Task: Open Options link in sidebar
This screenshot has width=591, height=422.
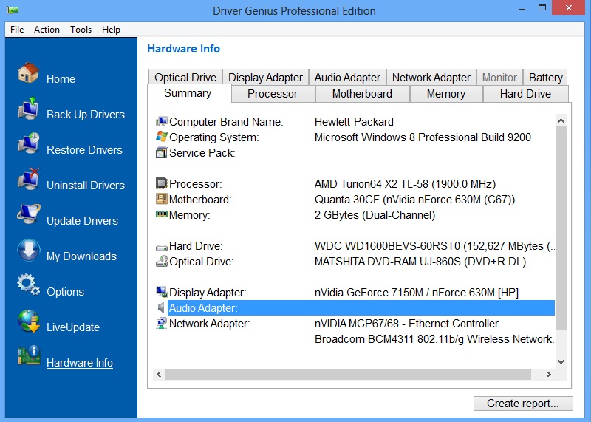Action: coord(65,291)
